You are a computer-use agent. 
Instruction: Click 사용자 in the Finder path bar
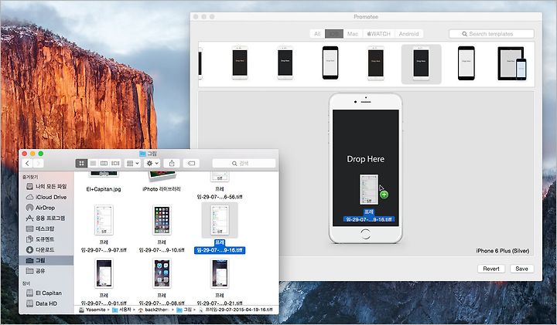[122, 310]
